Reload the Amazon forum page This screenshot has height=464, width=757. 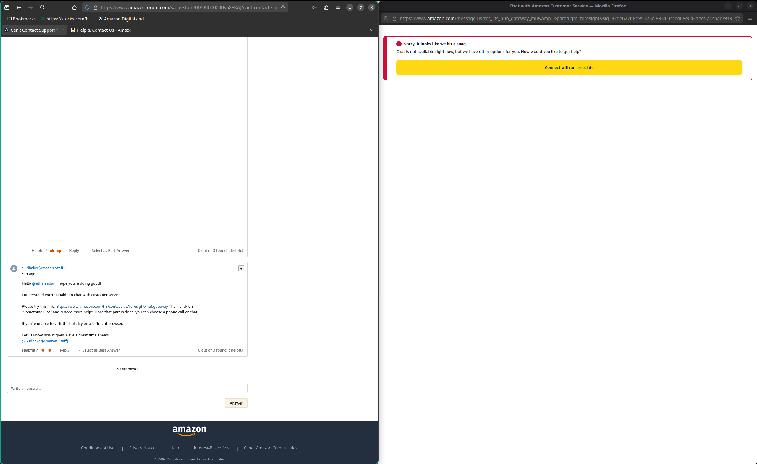(x=42, y=7)
